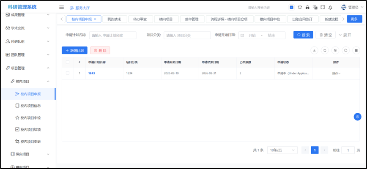Open the theme shirt icon in header
Image resolution: width=367 pixels, height=169 pixels.
coord(300,7)
